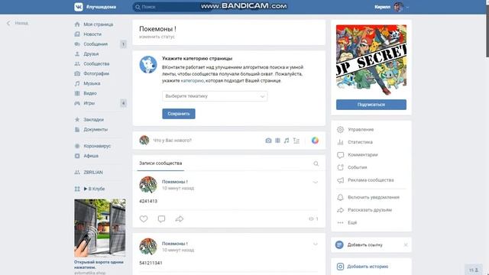Screen dimensions: 489x275
Task: Open the colorful poster picker circle
Action: (x=315, y=141)
